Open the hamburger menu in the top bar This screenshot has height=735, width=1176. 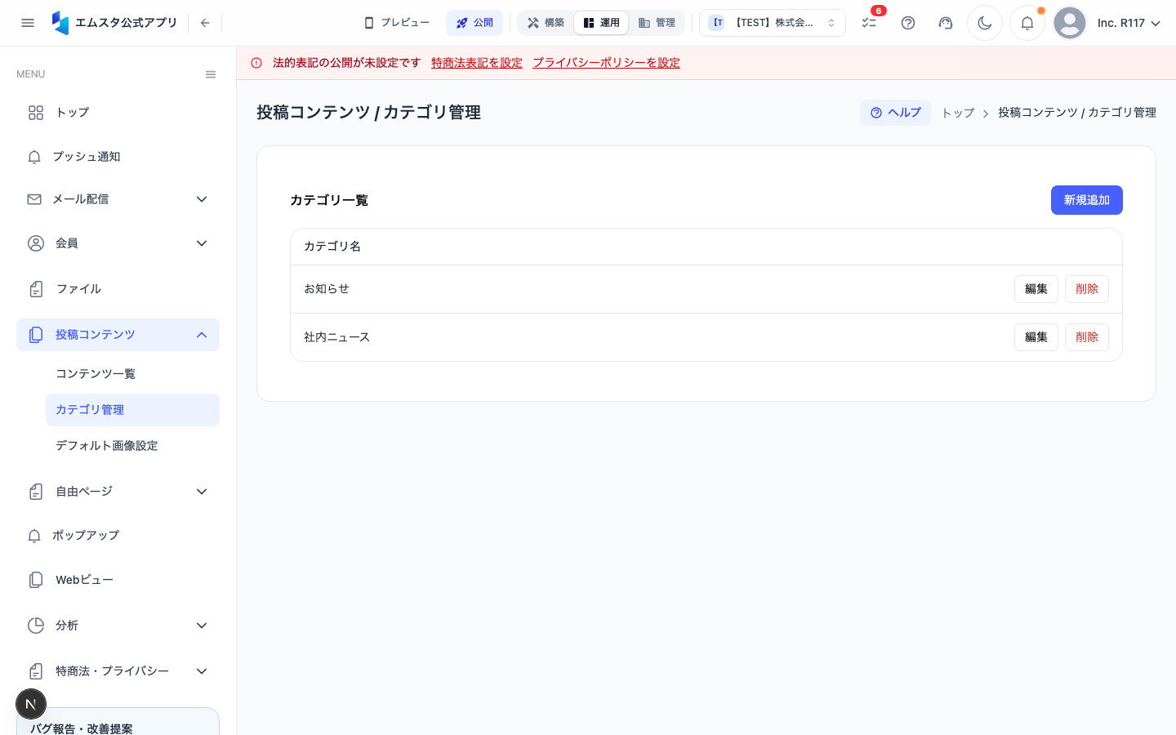click(x=28, y=23)
